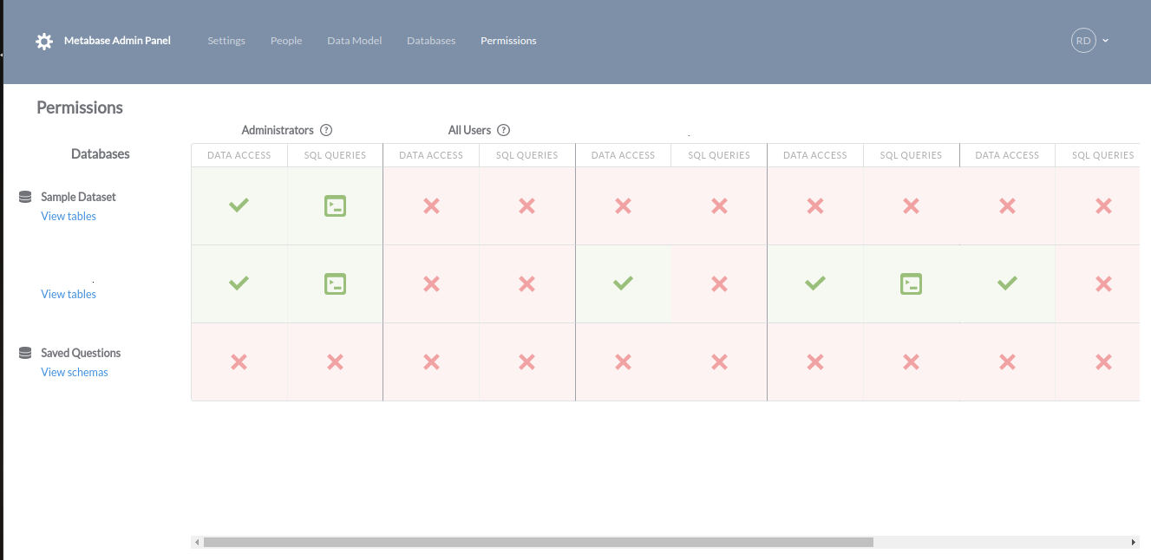Click the Metabase Admin Panel gear icon
The height and width of the screenshot is (560, 1151).
coord(44,41)
